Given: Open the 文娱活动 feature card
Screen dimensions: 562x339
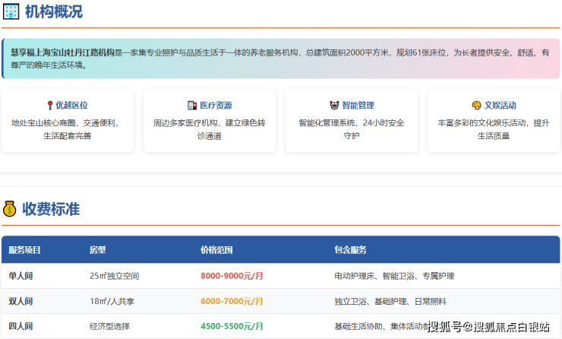Looking at the screenshot, I should click(493, 121).
